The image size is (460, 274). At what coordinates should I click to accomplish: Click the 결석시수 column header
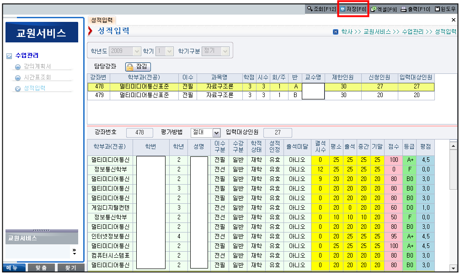(321, 147)
